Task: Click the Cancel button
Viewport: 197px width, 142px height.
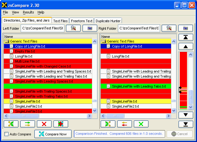Action: (180, 134)
